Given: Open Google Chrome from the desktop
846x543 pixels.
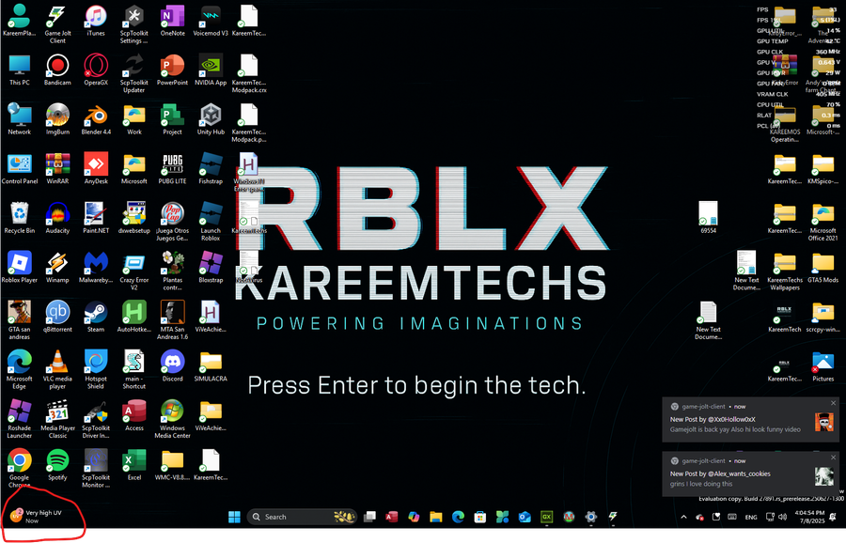Looking at the screenshot, I should 20,468.
